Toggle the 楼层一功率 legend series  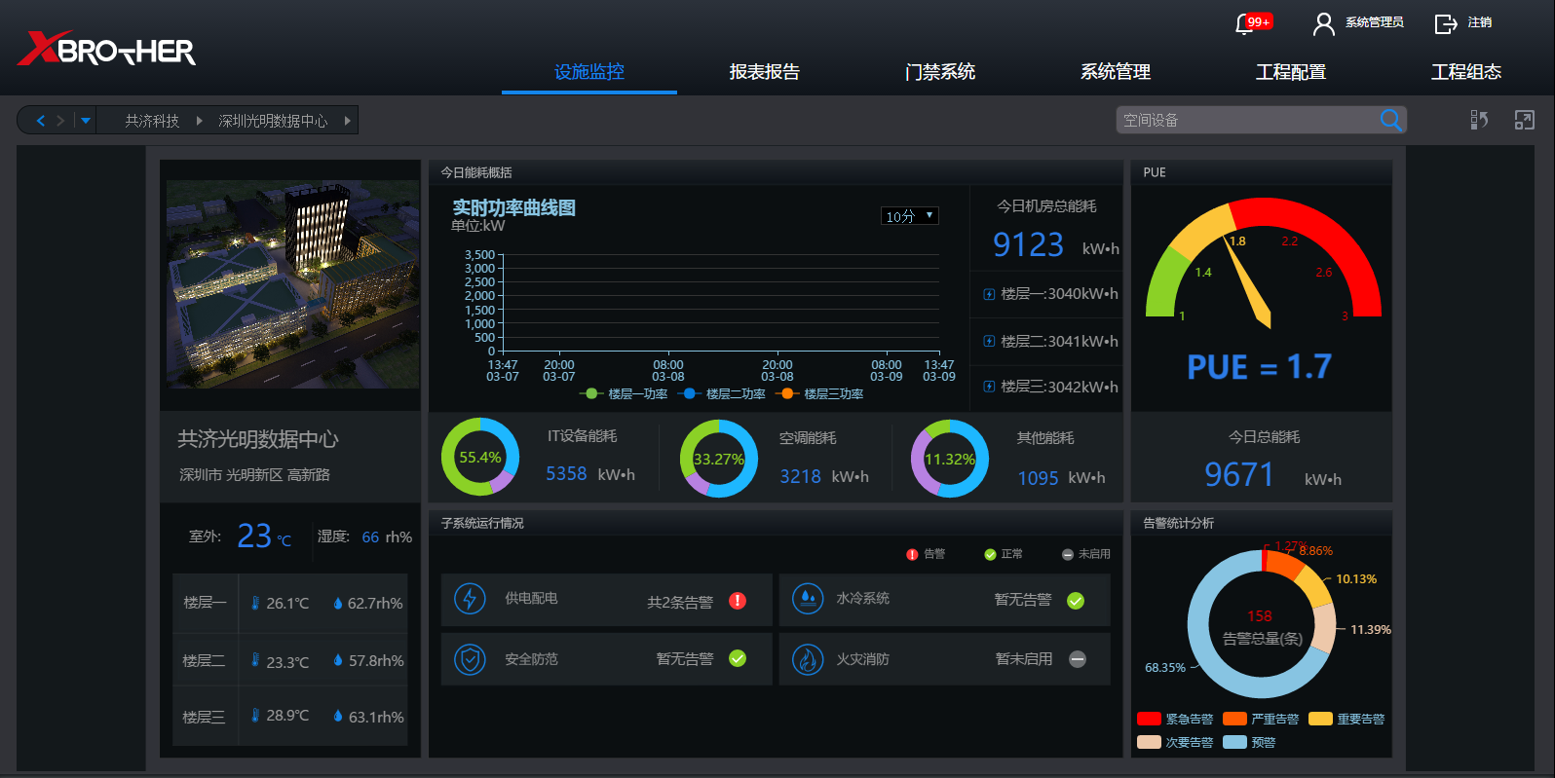[x=625, y=394]
